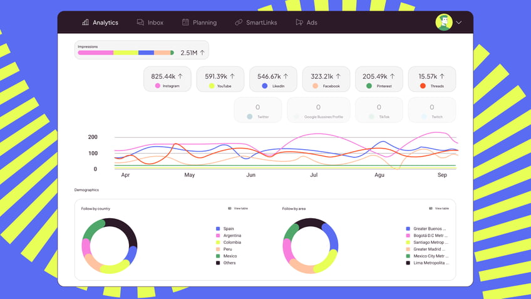
Task: Click the Analytics bar chart icon
Action: click(85, 22)
